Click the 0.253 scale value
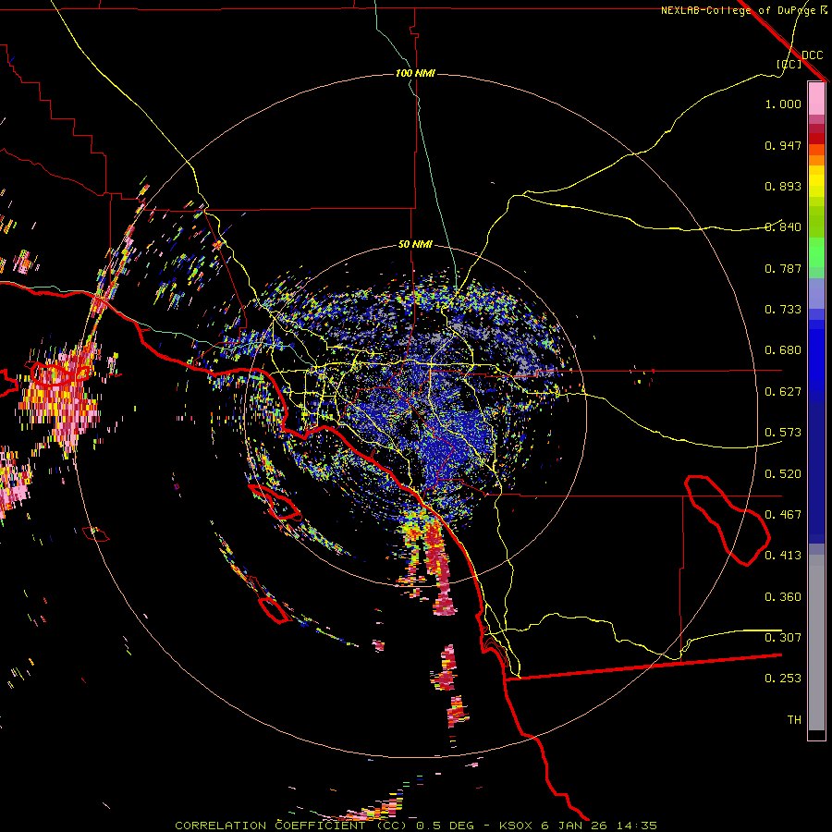The height and width of the screenshot is (832, 832). (783, 679)
